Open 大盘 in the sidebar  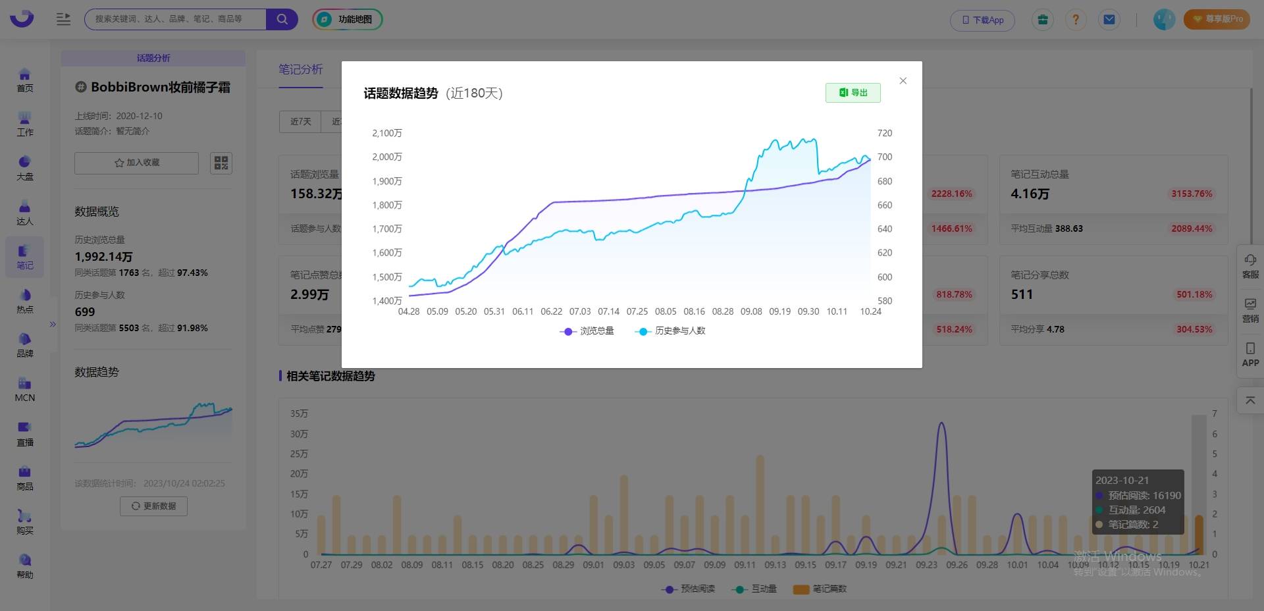click(25, 169)
